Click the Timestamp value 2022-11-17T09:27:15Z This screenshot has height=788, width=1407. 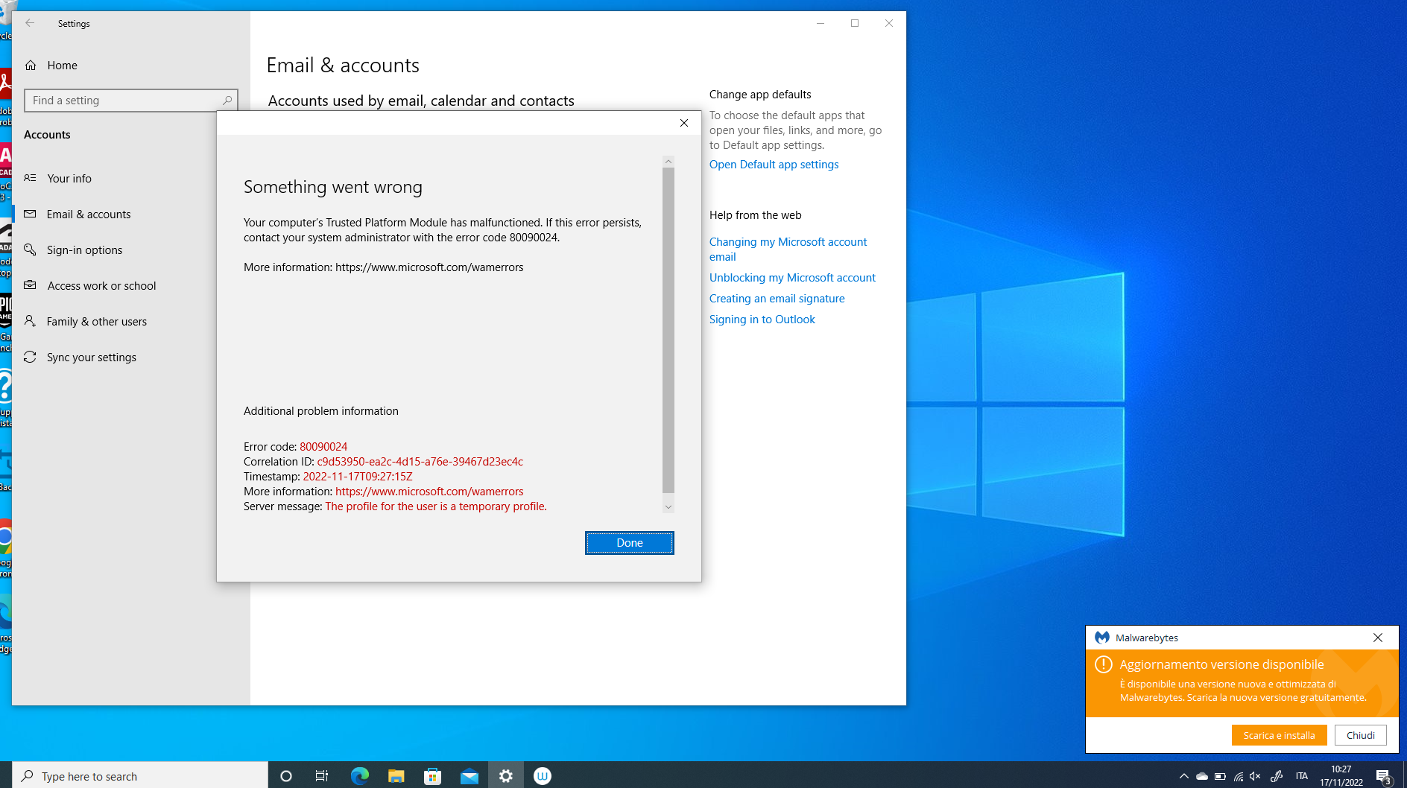(358, 477)
